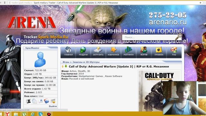Image resolution: width=206 pixels, height=116 pixels.
Task: Click the blue book icon in user panel
Action: (47, 101)
